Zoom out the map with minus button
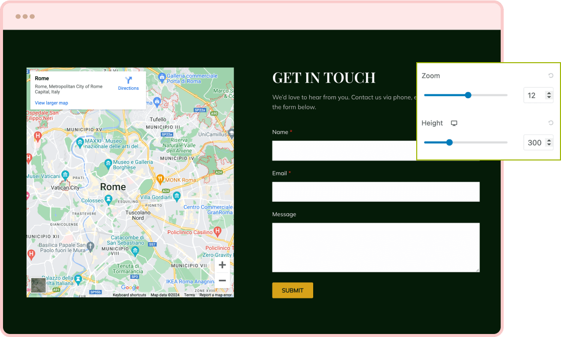 [x=222, y=280]
